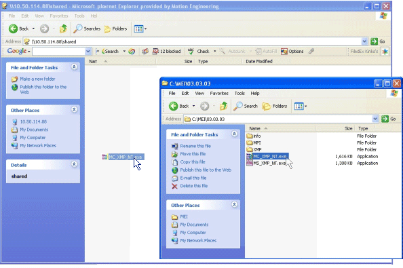Click E-mail this file task

pyautogui.click(x=193, y=178)
